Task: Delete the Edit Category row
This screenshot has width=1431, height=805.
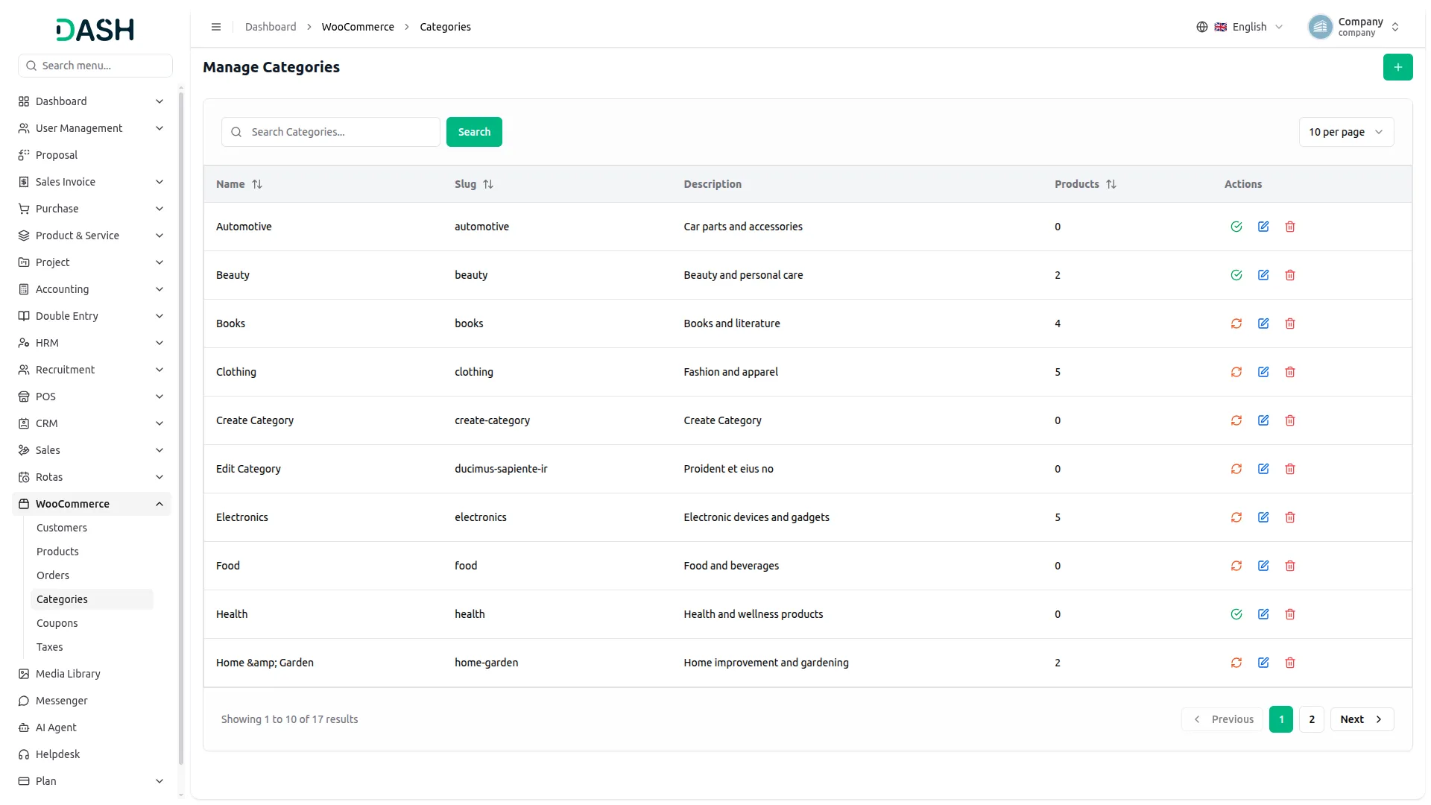Action: [x=1290, y=469]
